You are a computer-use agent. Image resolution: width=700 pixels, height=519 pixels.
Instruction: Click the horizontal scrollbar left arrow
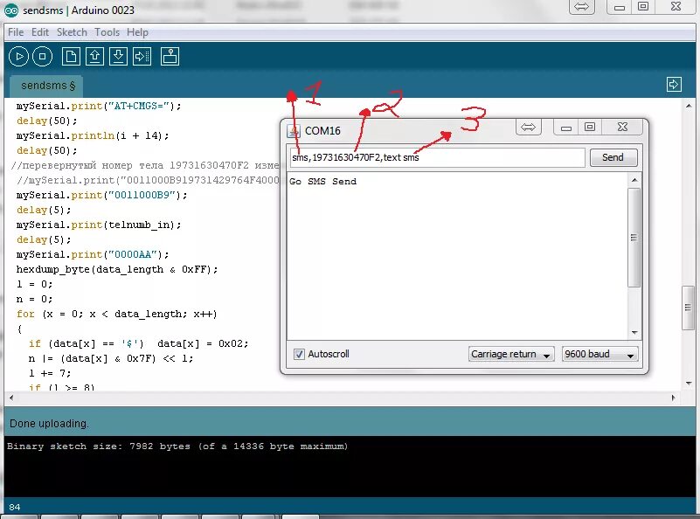point(11,398)
